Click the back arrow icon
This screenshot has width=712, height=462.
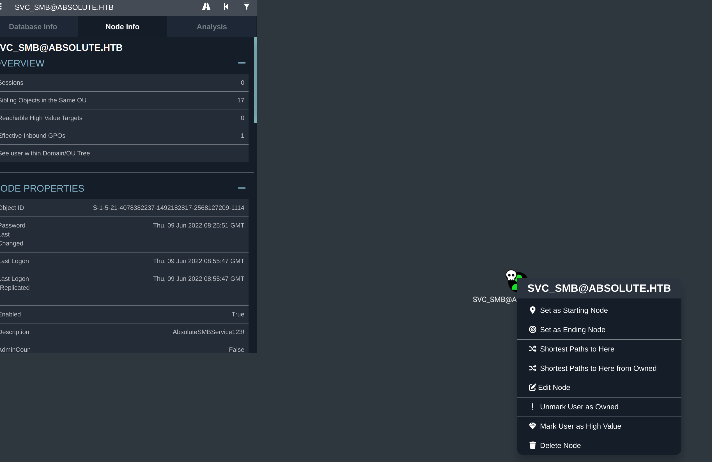click(x=226, y=6)
